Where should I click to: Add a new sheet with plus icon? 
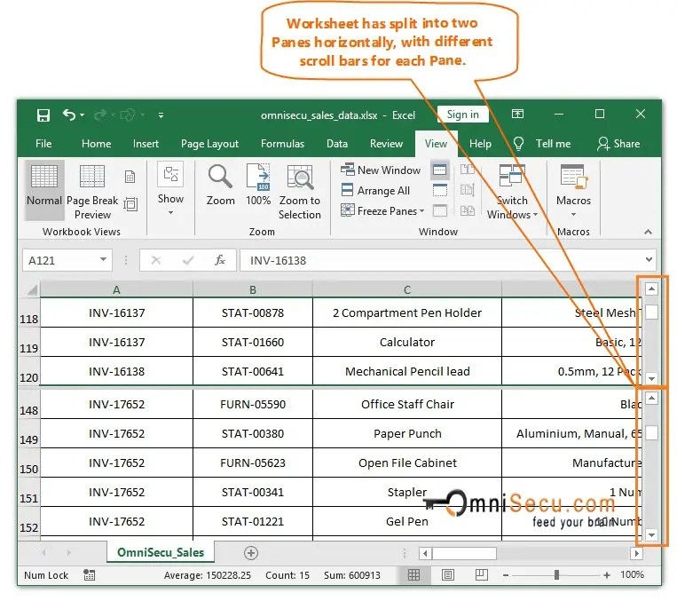click(x=251, y=553)
